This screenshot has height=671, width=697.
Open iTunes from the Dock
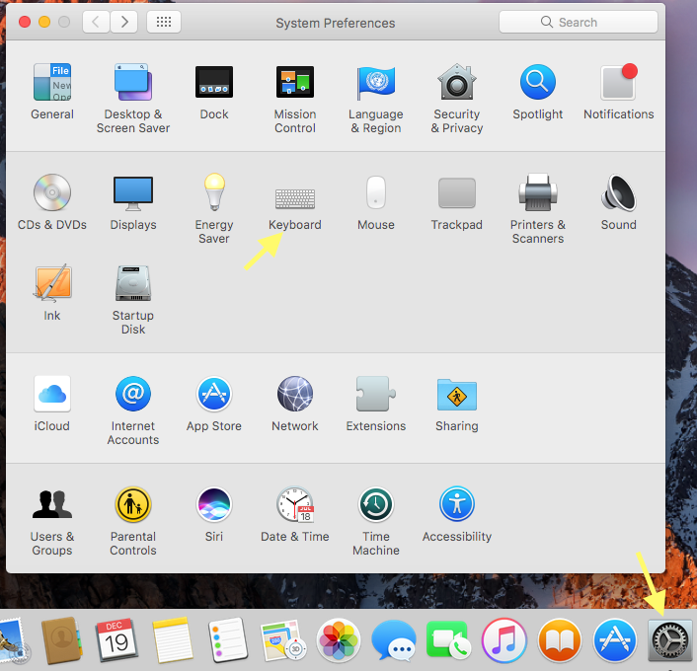[504, 640]
